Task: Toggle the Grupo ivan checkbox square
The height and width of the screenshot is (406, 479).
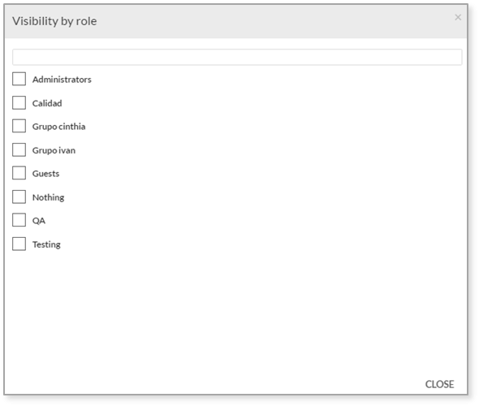Action: click(x=19, y=149)
